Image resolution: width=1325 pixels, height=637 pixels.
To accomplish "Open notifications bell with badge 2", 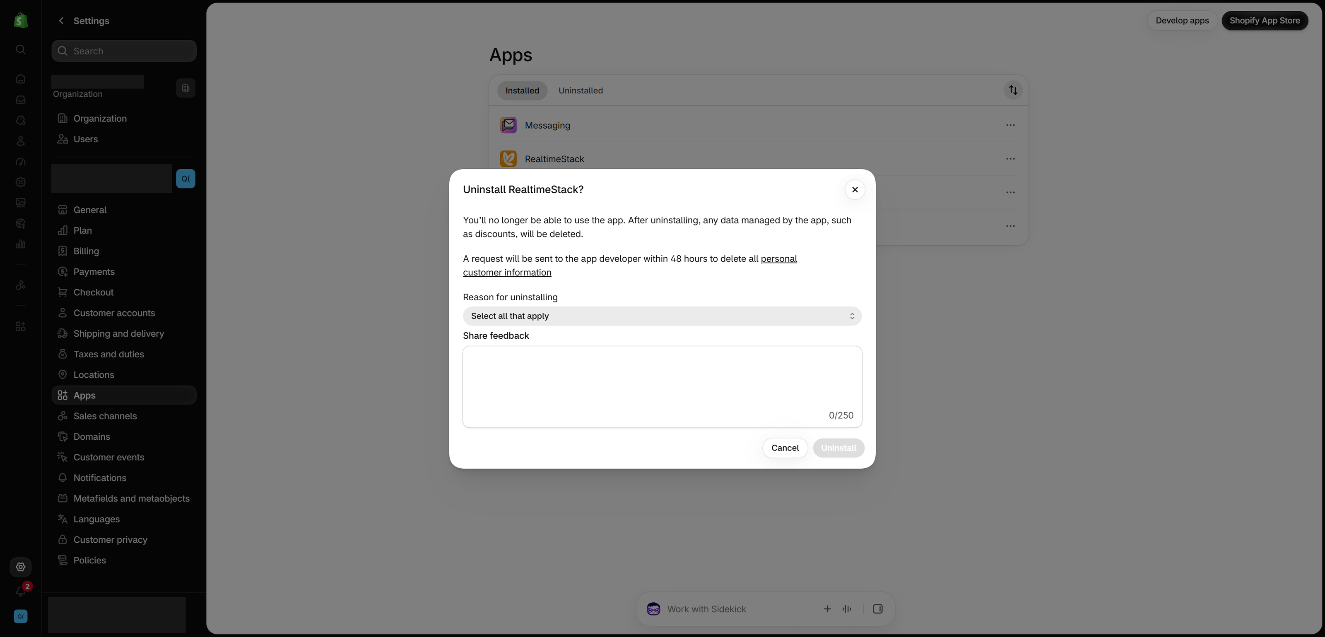I will [22, 591].
